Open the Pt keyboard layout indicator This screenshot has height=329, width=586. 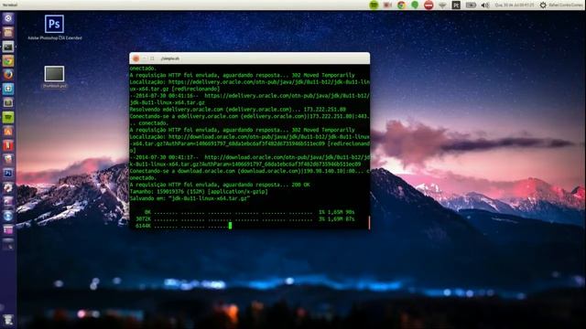(456, 5)
